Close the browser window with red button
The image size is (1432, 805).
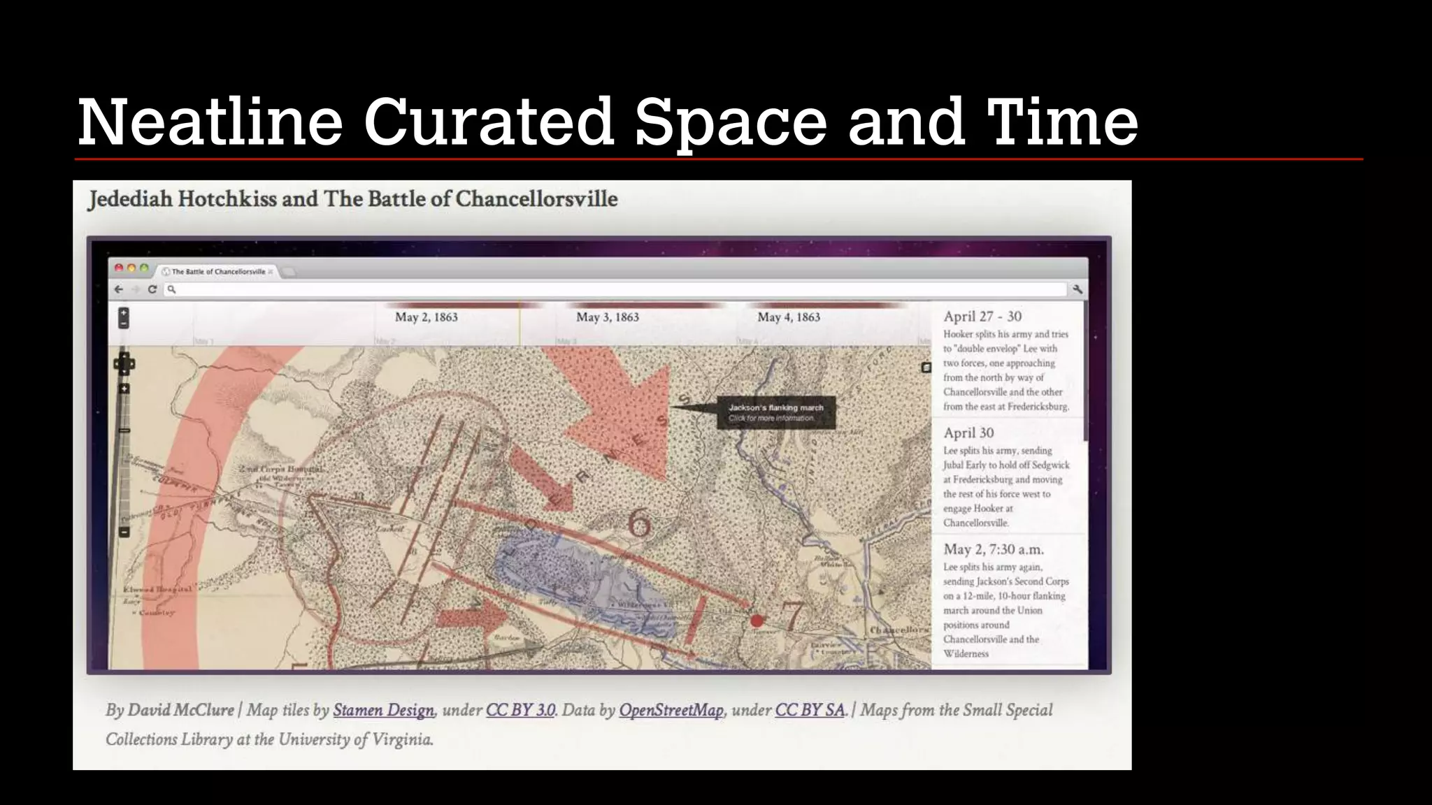119,268
